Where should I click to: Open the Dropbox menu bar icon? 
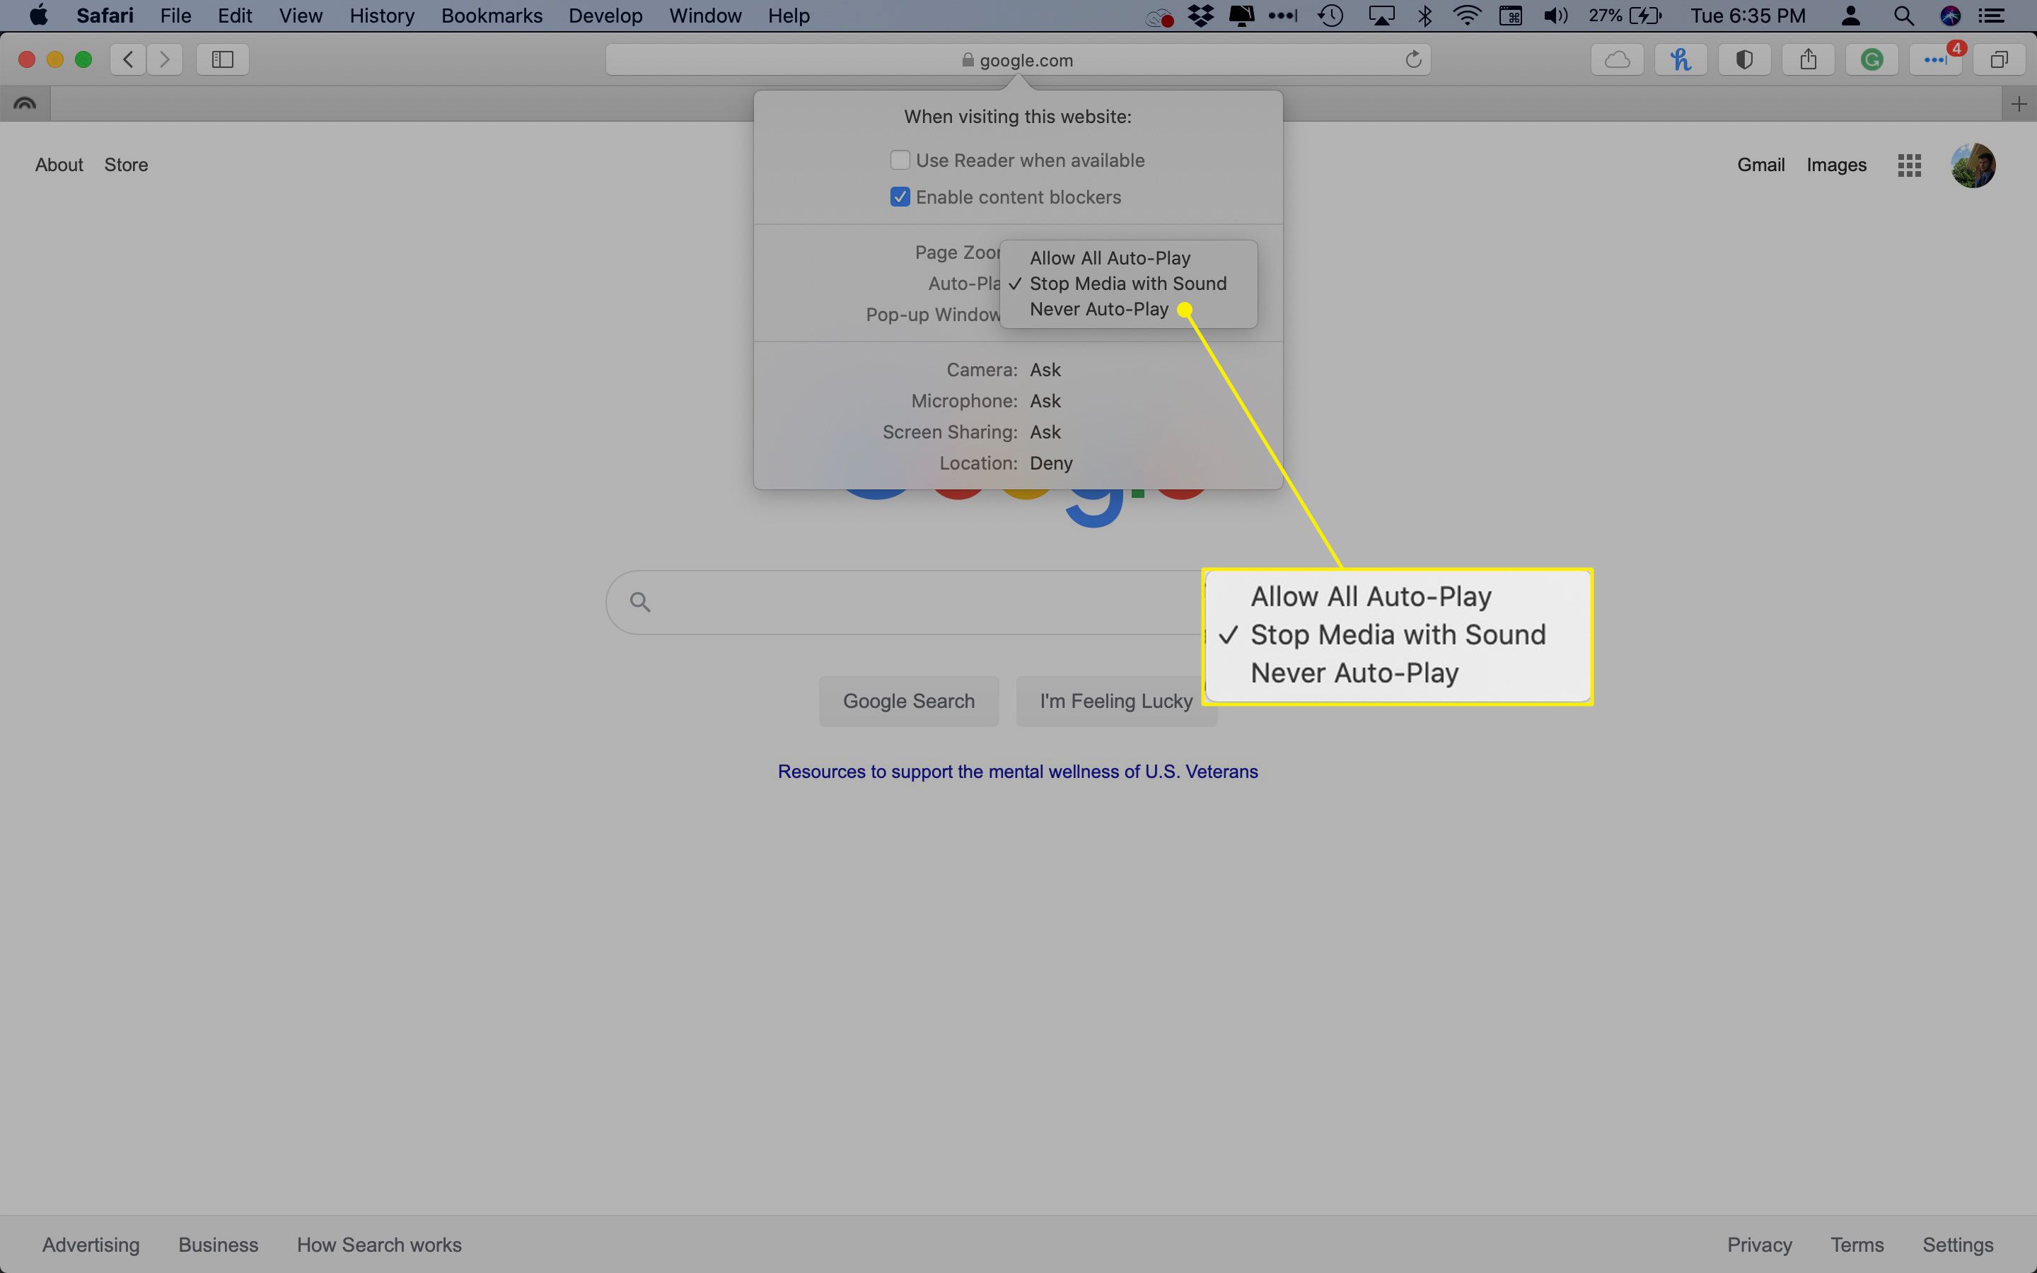pyautogui.click(x=1200, y=15)
